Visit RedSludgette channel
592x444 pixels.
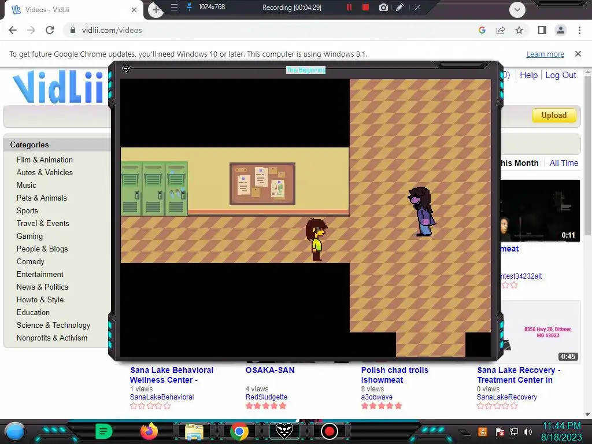(266, 397)
